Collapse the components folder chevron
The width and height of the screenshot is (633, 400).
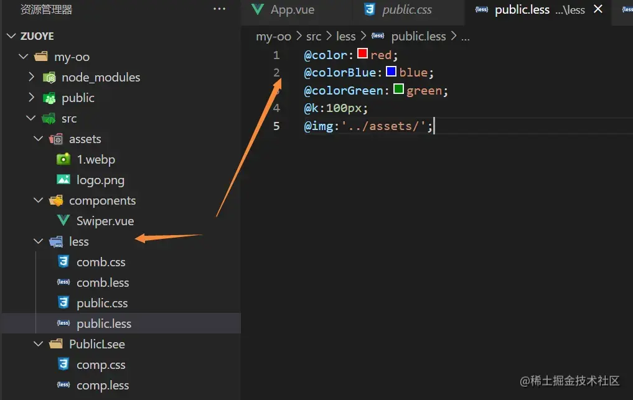39,200
